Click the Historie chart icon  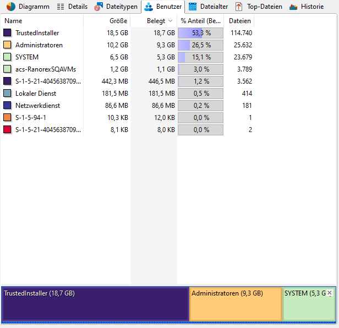coord(293,7)
